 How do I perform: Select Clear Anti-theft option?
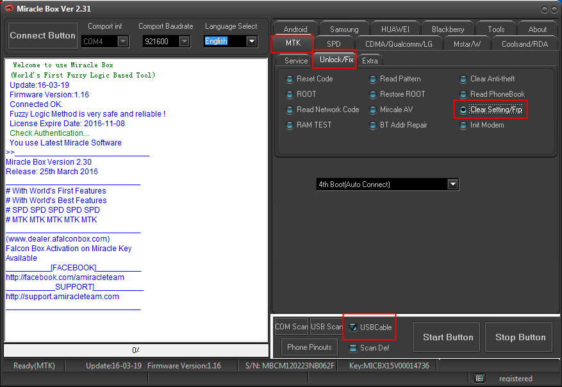[487, 79]
